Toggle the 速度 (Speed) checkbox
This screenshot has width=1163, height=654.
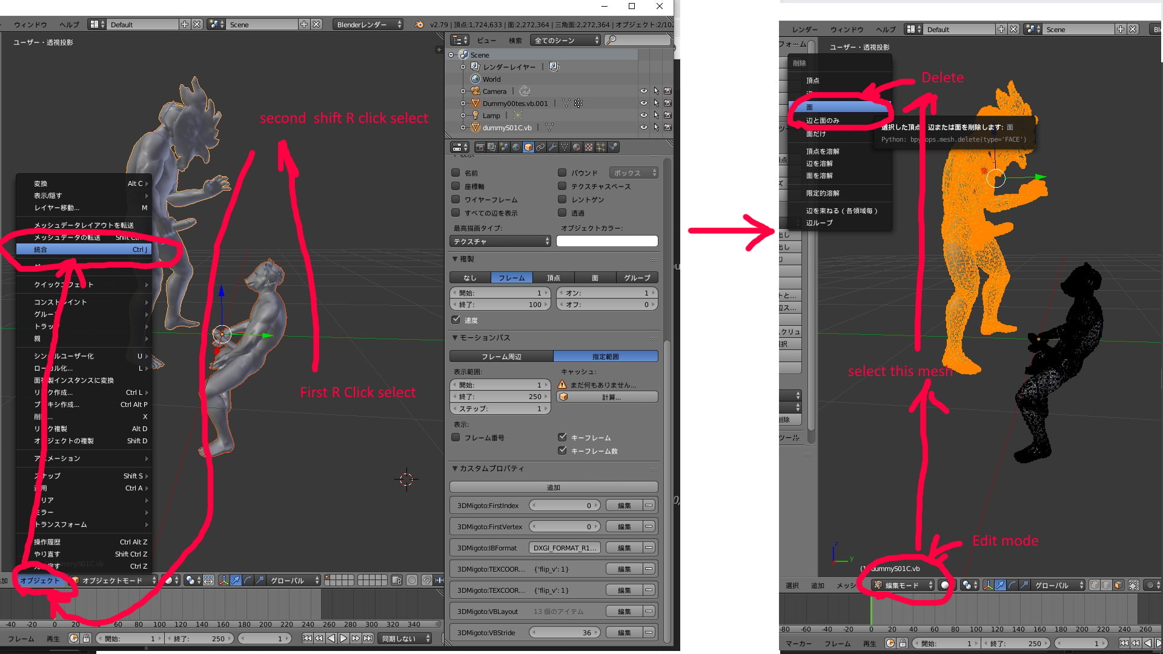(x=456, y=320)
